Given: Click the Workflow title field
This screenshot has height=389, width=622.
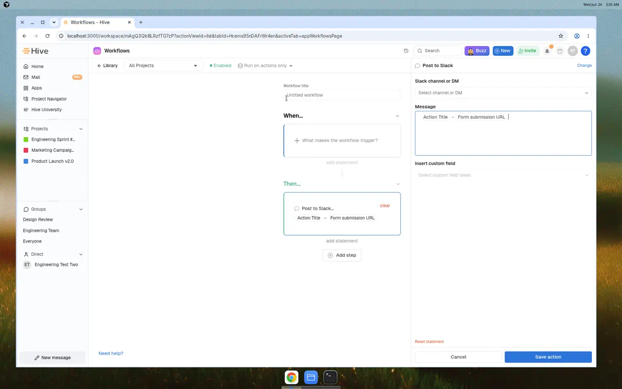Looking at the screenshot, I should 342,95.
